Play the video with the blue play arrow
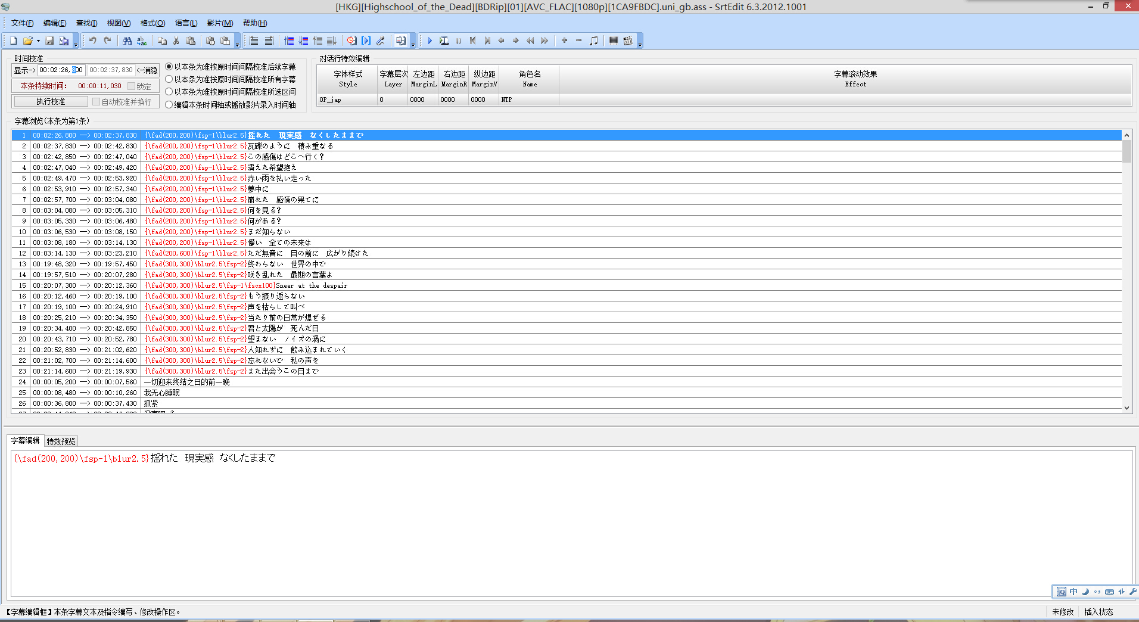The height and width of the screenshot is (622, 1139). click(430, 41)
